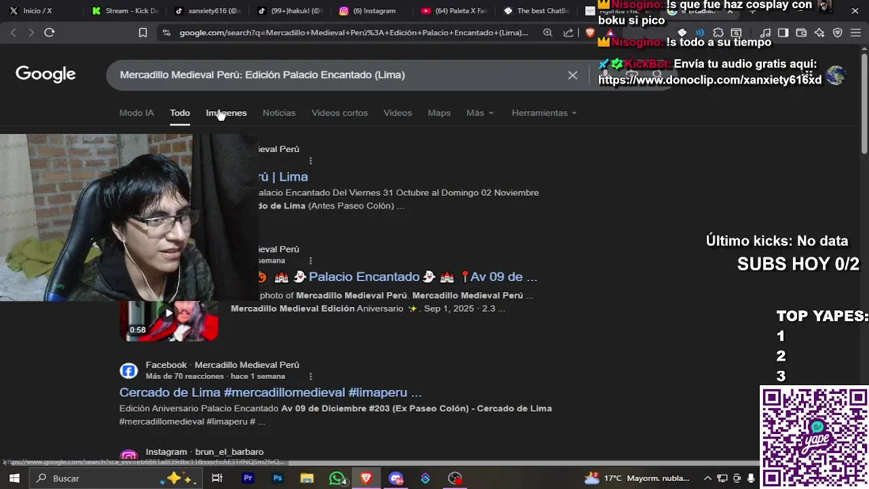Open three-dot options for Facebook result
This screenshot has width=869, height=489.
310,376
